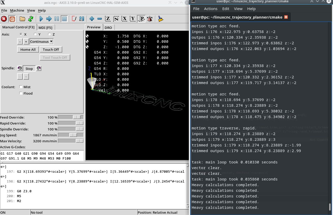Viewport: 333px width, 215px height.
Task: Adjust Spindle Override slider
Action: click(x=71, y=129)
